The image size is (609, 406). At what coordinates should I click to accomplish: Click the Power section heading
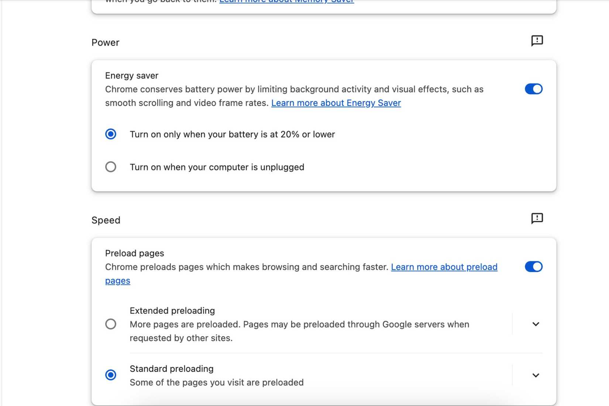click(105, 42)
